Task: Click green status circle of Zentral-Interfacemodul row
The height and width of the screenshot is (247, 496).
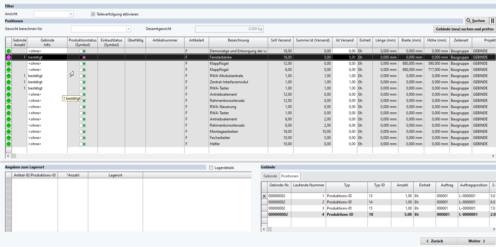Action: click(x=9, y=82)
